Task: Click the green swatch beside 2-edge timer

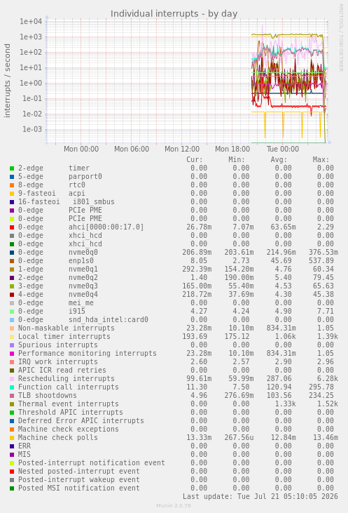Action: 12,168
